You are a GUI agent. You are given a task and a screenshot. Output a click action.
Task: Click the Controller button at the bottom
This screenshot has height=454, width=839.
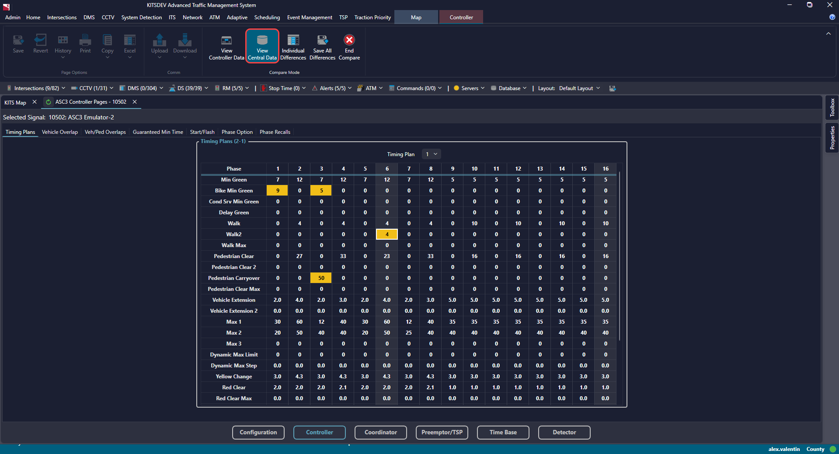coord(320,433)
